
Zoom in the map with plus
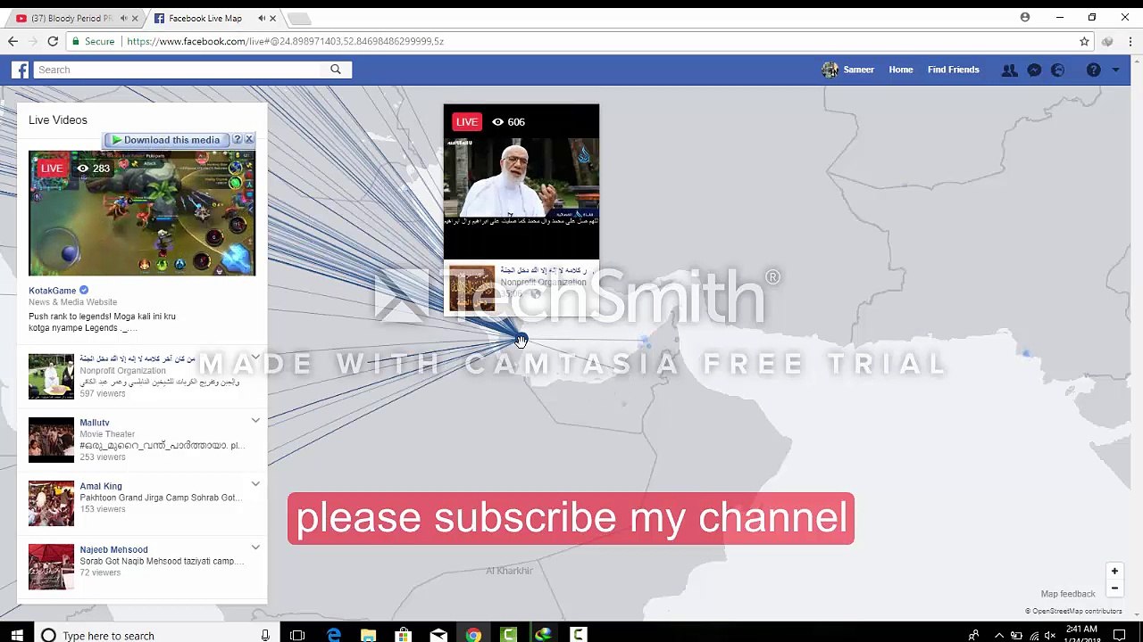point(1114,571)
